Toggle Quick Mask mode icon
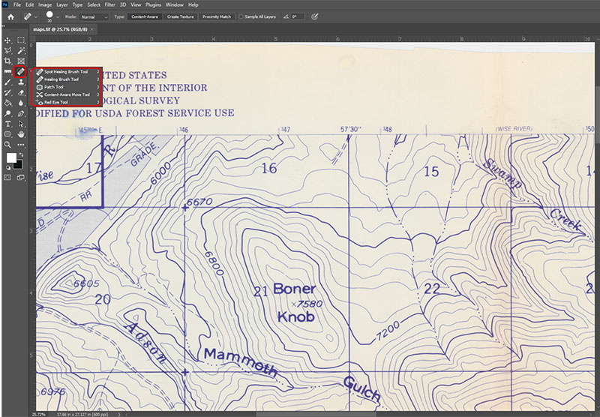Viewport: 600px width, 417px height. click(8, 178)
